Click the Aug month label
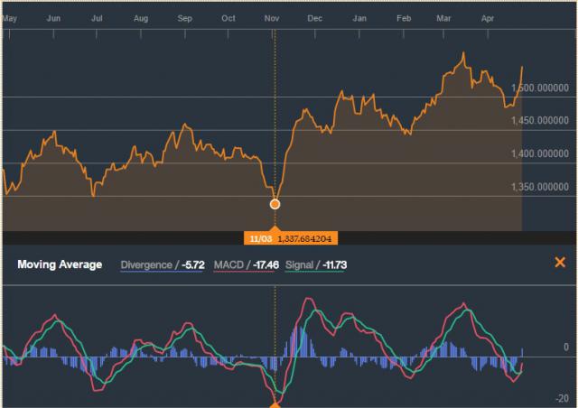This screenshot has height=408, width=578. (141, 17)
